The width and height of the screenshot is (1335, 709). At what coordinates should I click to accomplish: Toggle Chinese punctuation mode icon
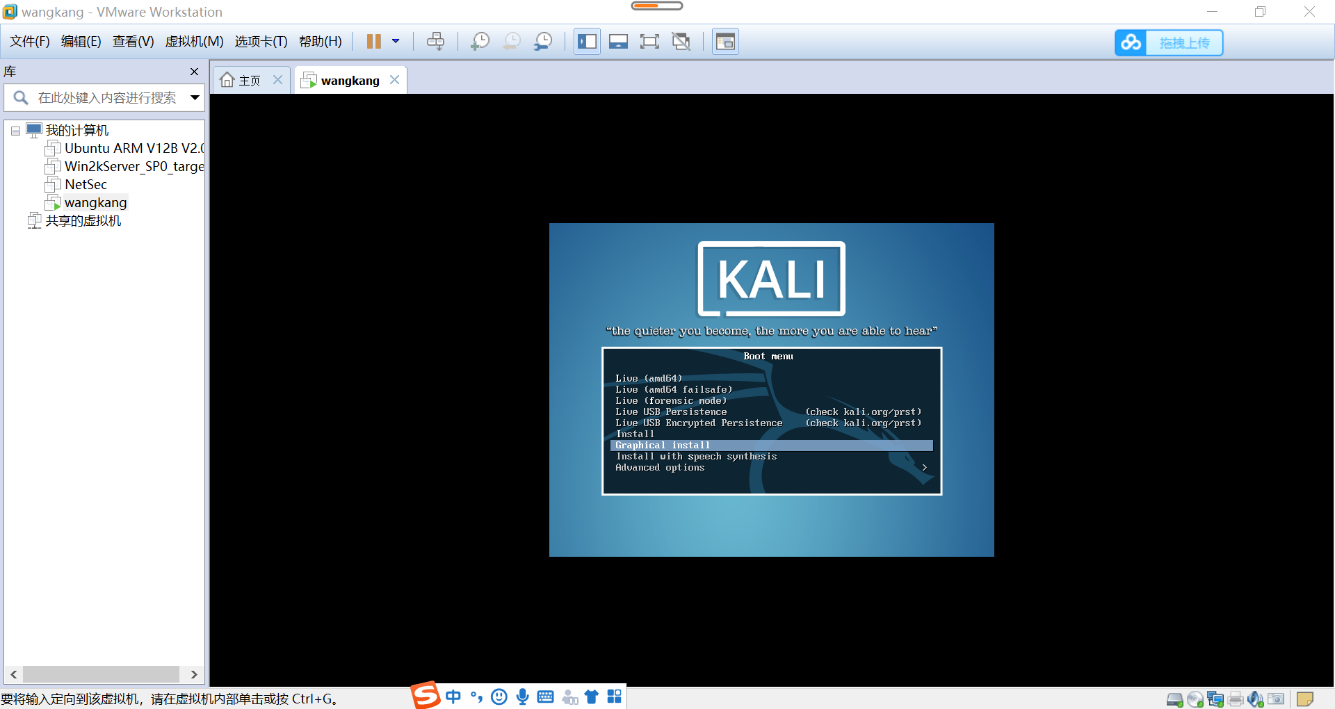[476, 696]
